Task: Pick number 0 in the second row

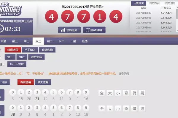Action: (x=13, y=108)
